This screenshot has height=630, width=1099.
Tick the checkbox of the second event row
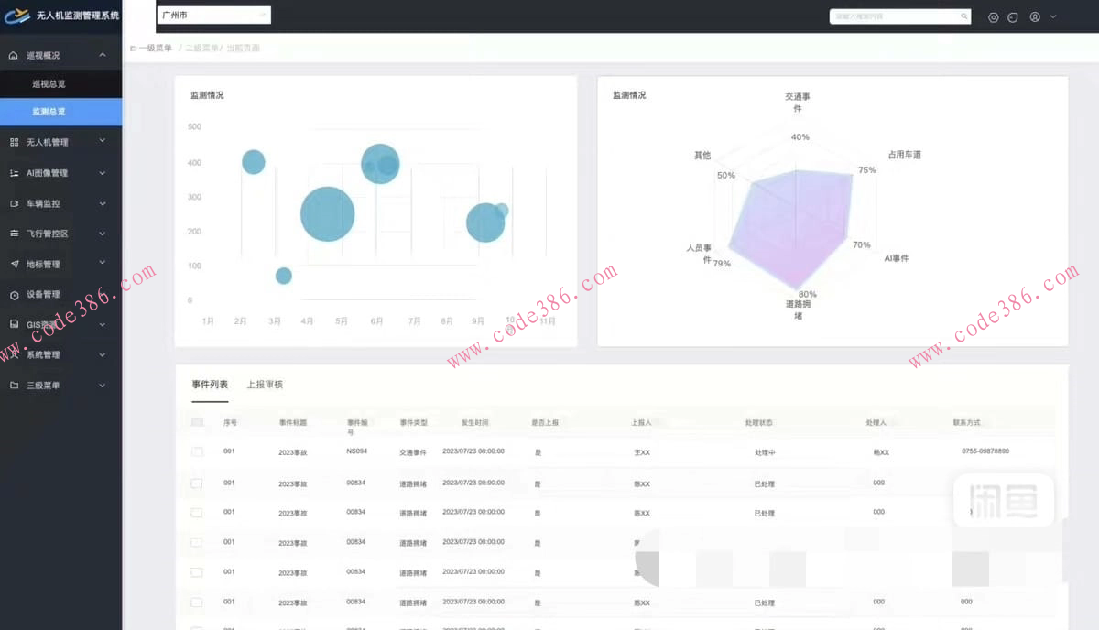(197, 483)
